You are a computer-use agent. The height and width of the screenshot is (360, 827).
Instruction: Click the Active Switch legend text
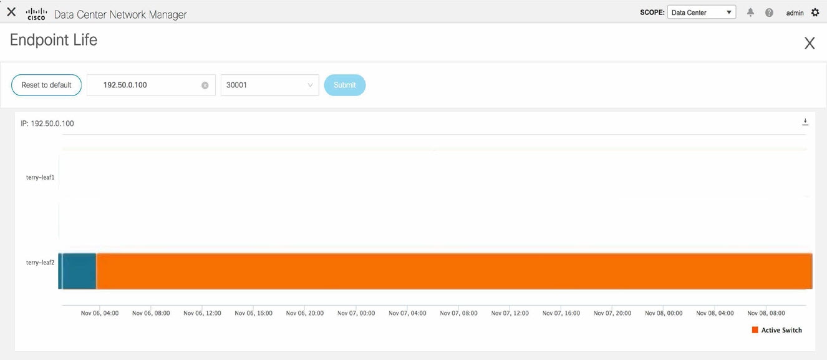click(x=781, y=330)
